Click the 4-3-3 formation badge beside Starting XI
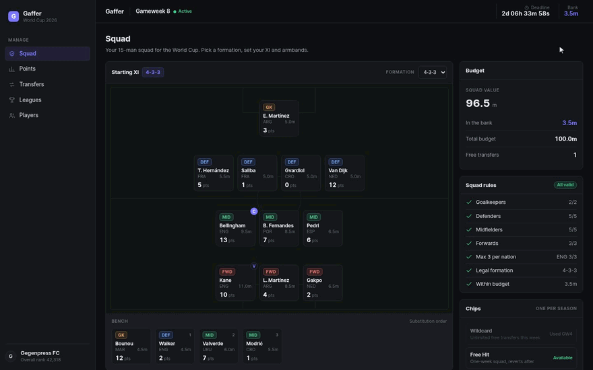The image size is (593, 370). 153,73
